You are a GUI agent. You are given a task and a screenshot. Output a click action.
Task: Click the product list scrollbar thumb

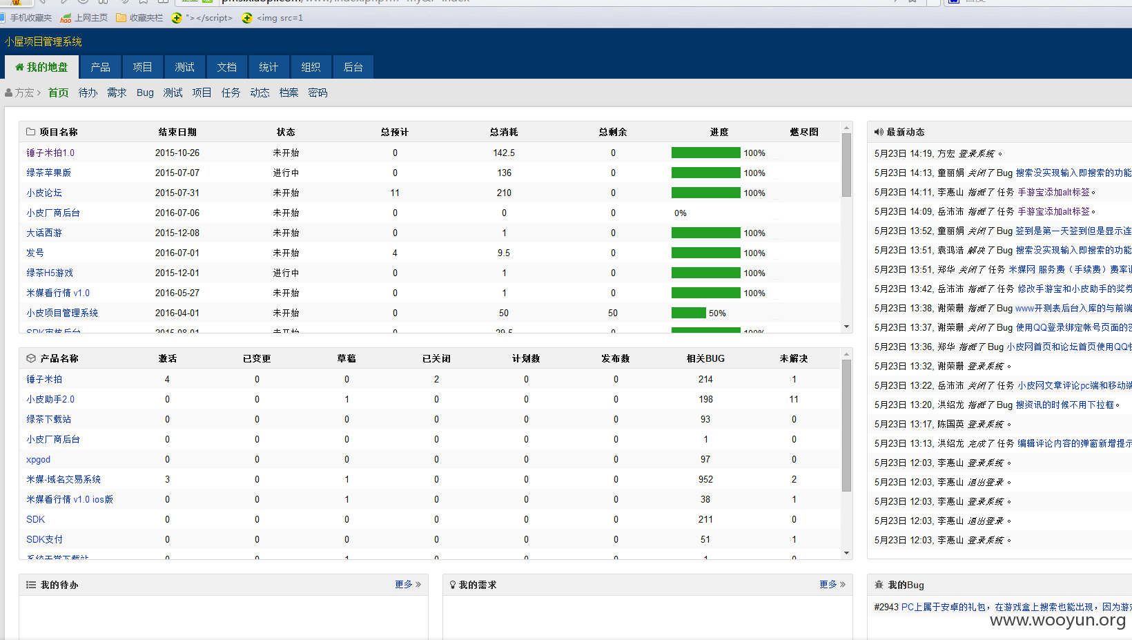click(846, 425)
